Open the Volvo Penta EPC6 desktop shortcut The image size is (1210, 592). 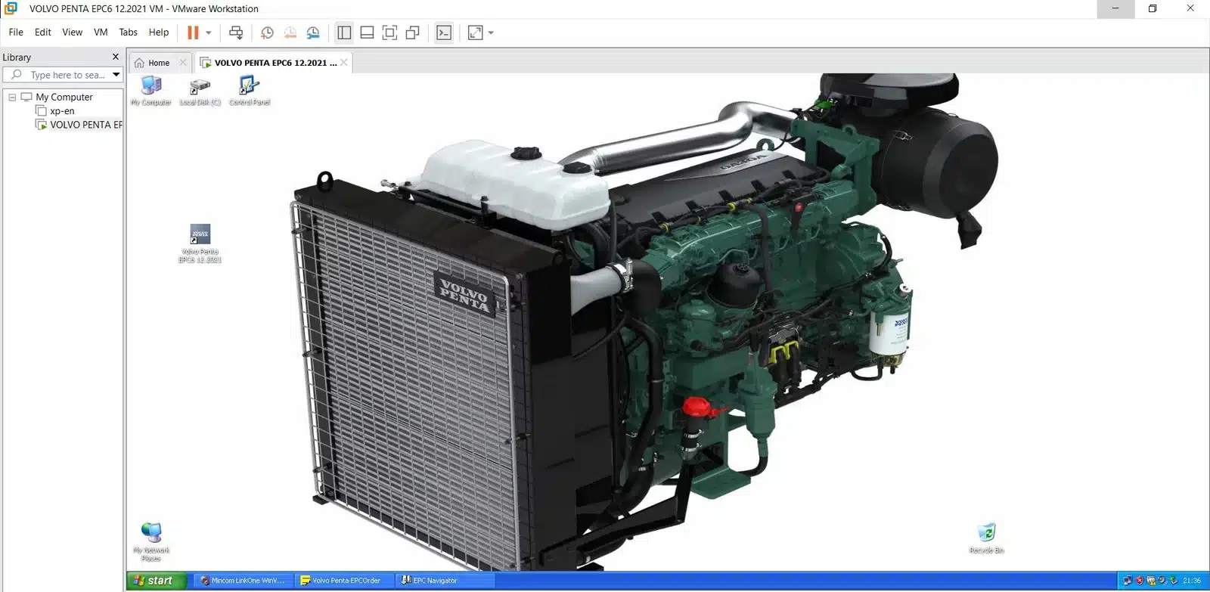click(200, 234)
